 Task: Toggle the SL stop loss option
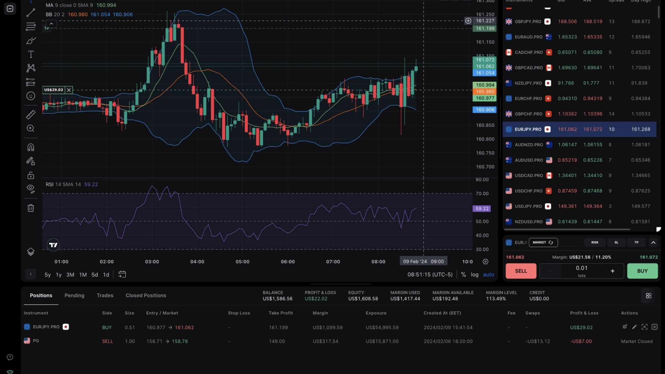616,242
